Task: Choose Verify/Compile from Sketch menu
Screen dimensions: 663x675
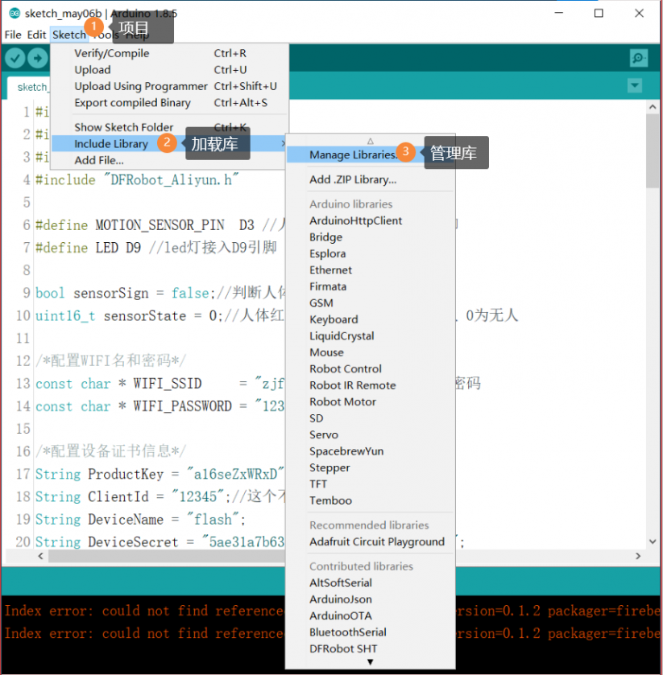Action: coord(170,53)
